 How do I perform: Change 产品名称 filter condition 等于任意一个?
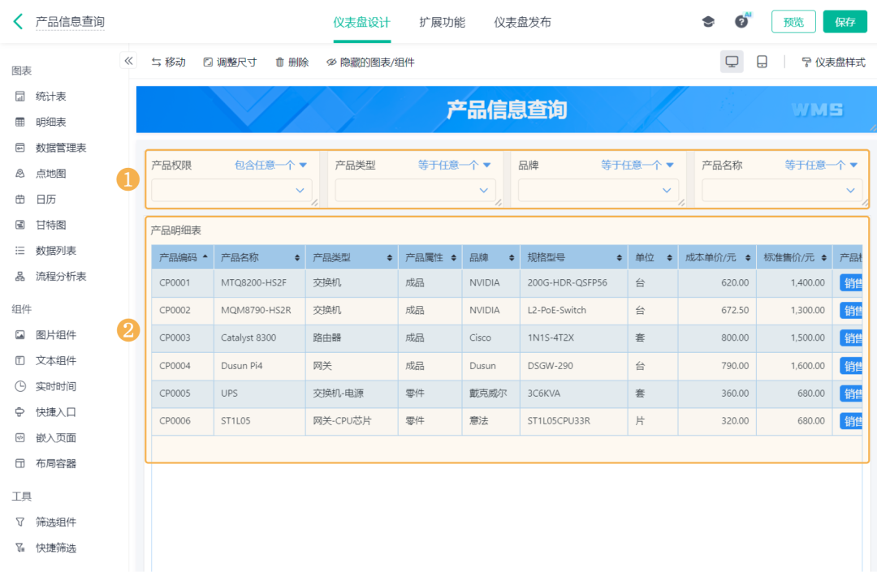[820, 166]
